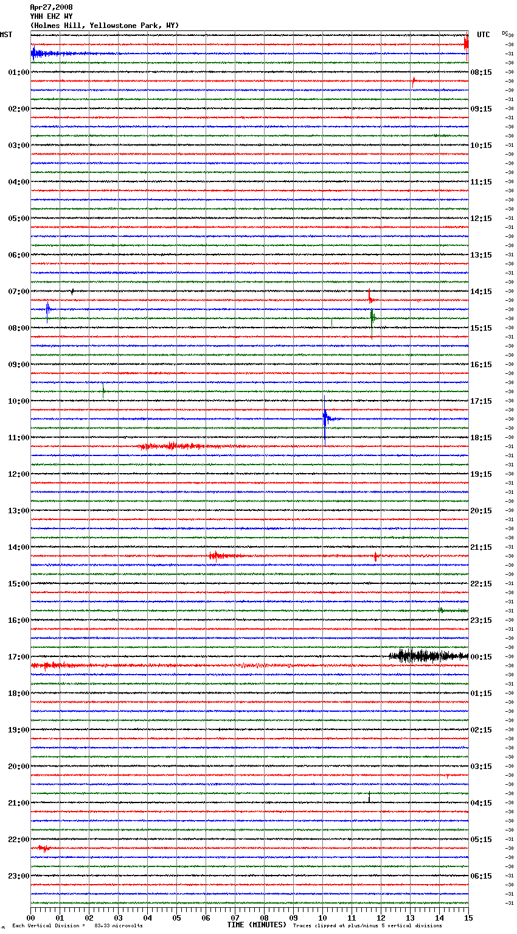Click the 05:00 MST time label
The width and height of the screenshot is (517, 934).
coord(18,219)
